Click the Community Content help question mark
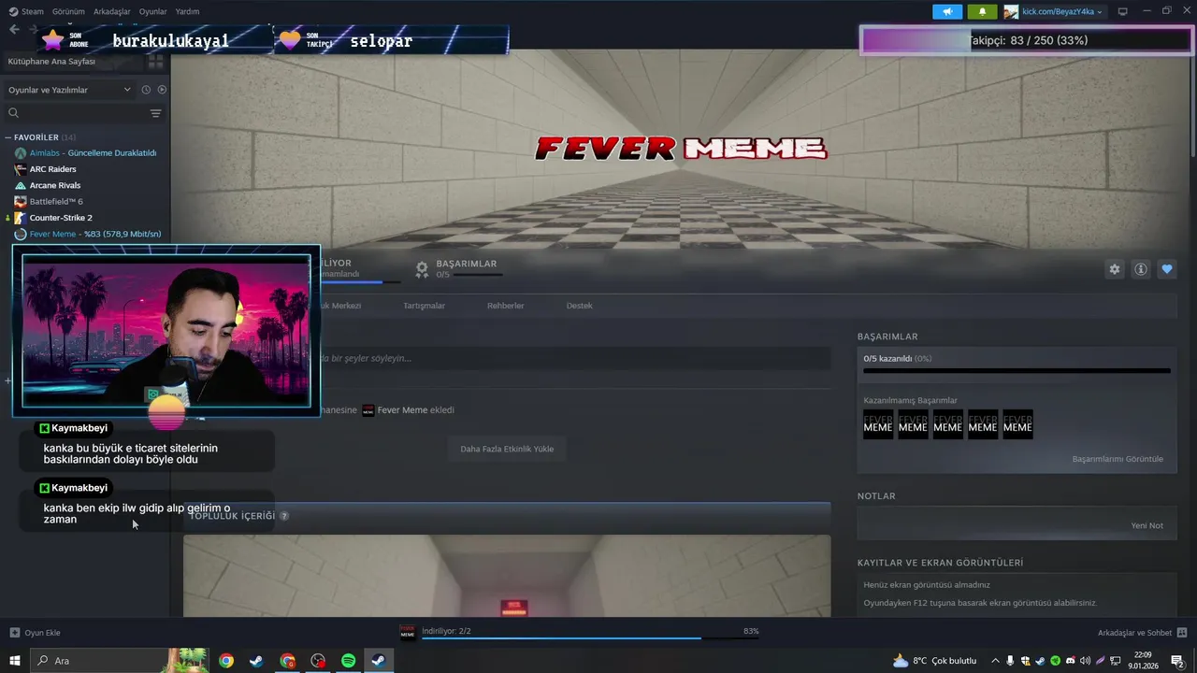 [x=284, y=516]
